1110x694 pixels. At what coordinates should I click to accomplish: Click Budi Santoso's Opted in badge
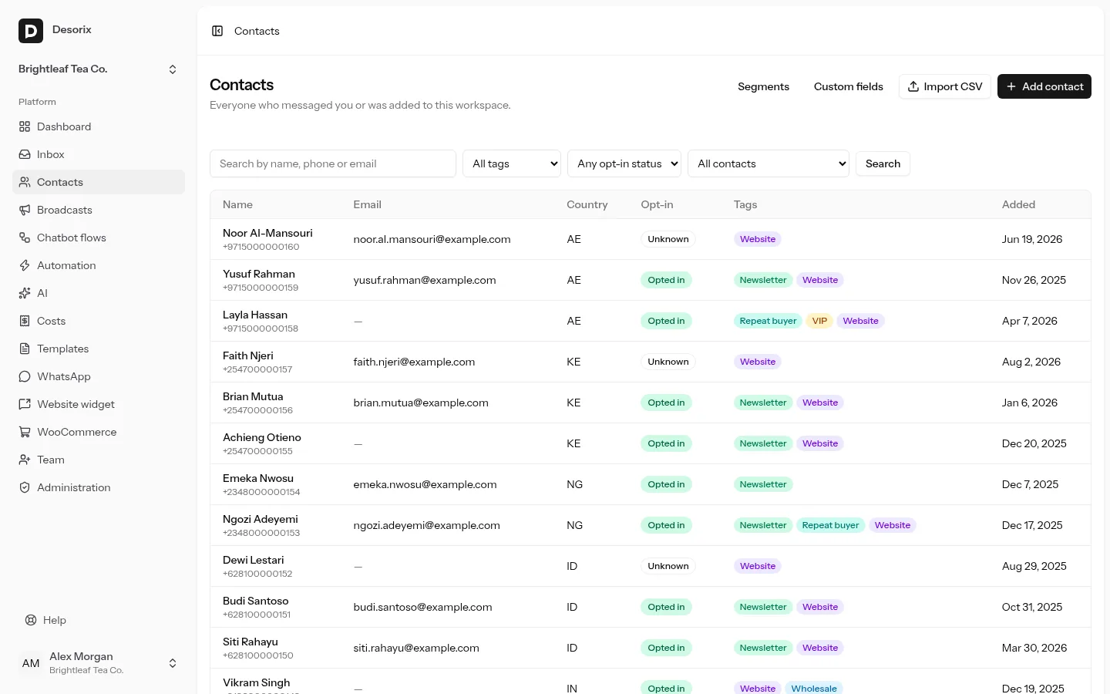[x=666, y=607]
